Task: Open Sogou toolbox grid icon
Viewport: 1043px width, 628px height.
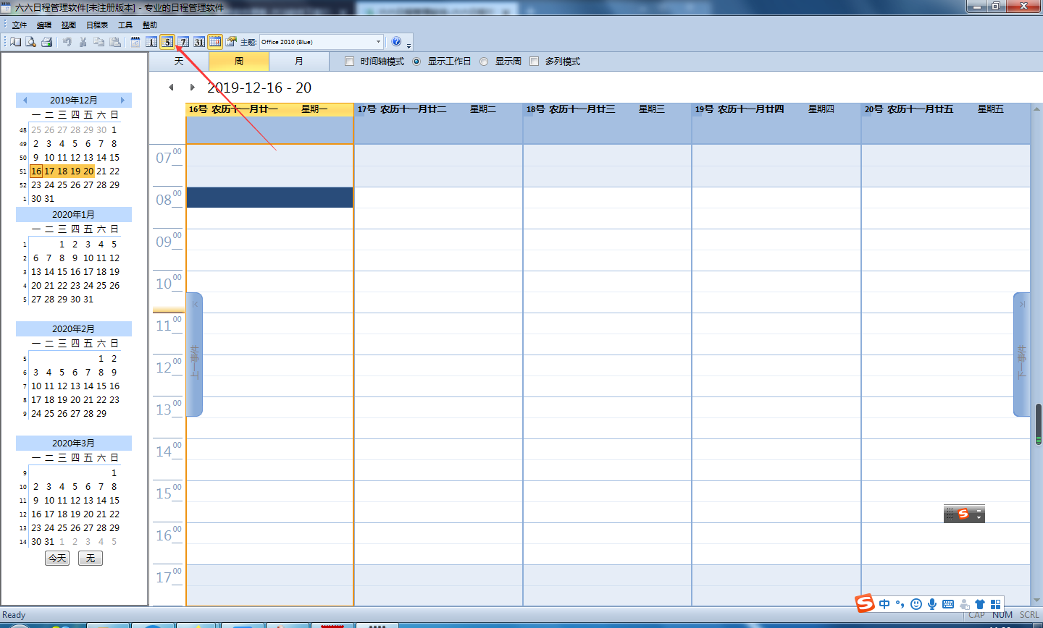Action: coord(996,604)
